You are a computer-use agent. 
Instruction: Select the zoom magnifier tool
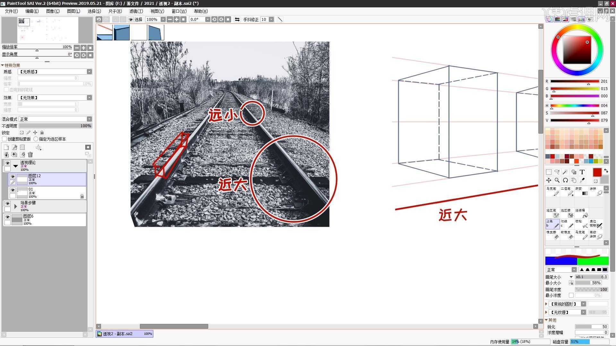tap(557, 180)
